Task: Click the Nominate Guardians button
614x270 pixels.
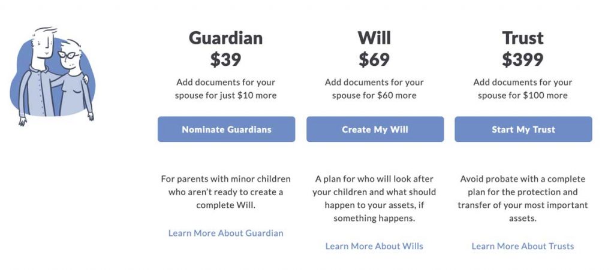Action: [226, 129]
